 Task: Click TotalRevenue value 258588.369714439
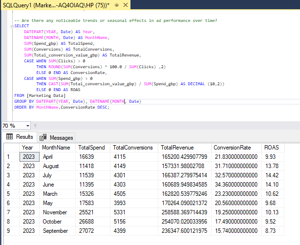click(x=185, y=212)
